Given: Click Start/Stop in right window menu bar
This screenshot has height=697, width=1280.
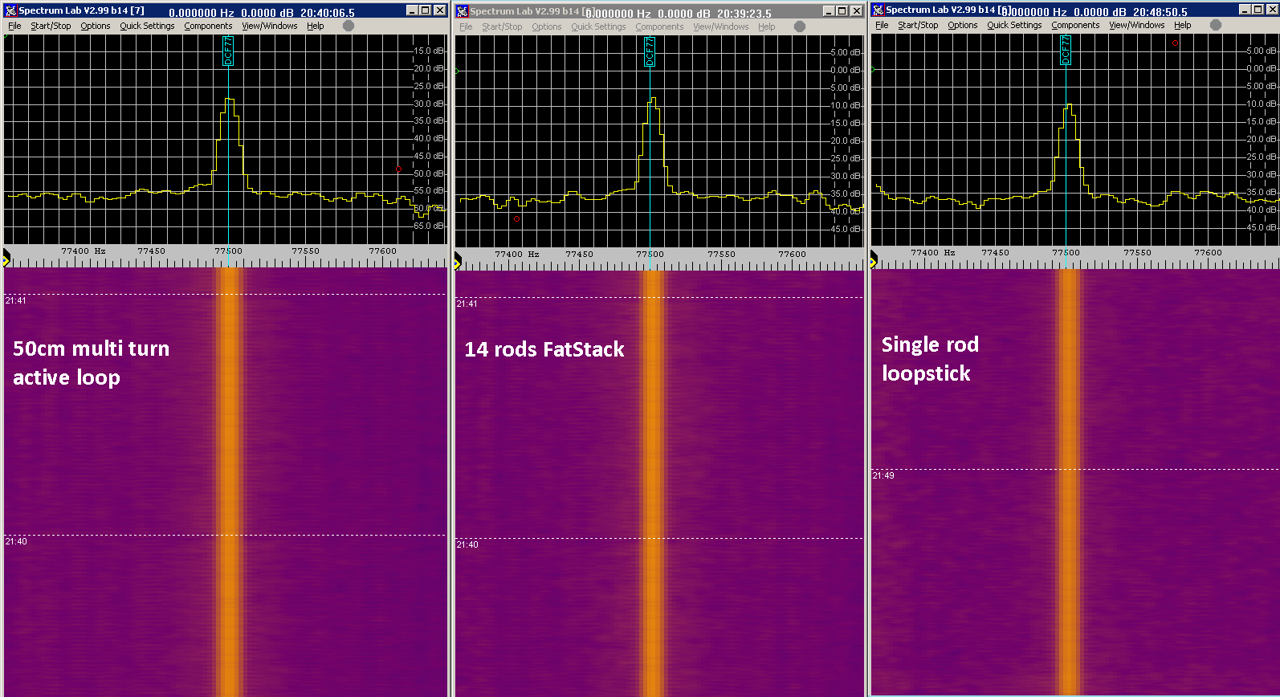Looking at the screenshot, I should coord(918,25).
